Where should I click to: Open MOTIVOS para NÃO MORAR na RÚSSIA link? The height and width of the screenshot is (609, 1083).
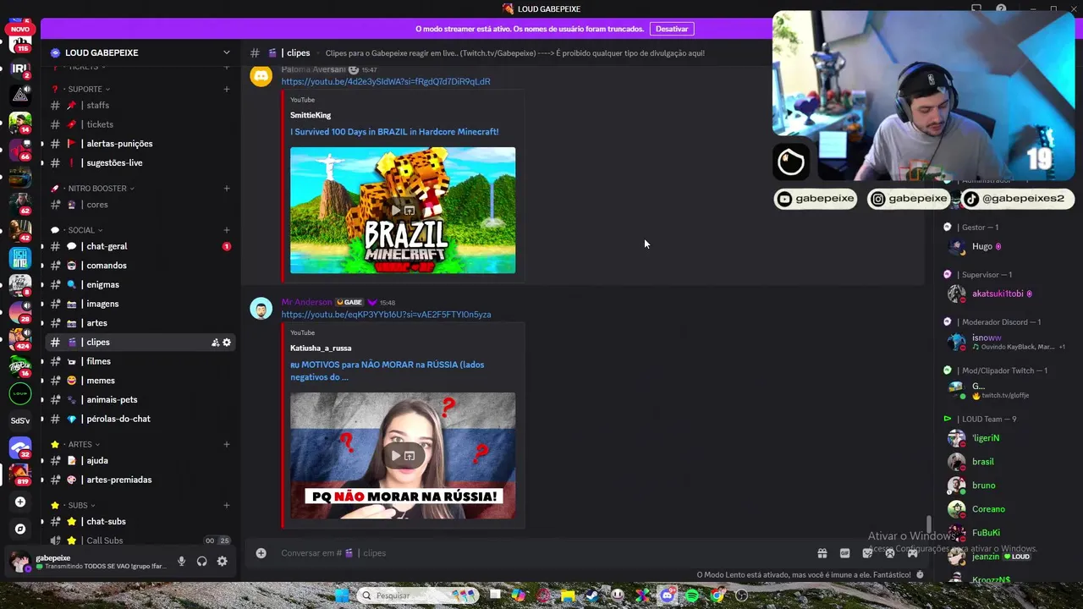pos(387,370)
